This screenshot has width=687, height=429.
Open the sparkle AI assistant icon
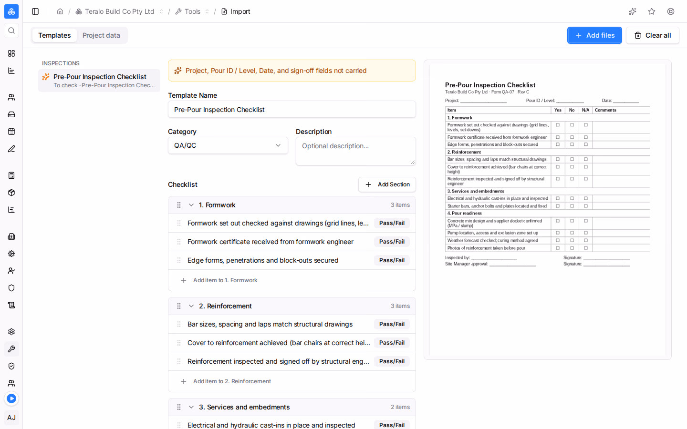point(633,11)
